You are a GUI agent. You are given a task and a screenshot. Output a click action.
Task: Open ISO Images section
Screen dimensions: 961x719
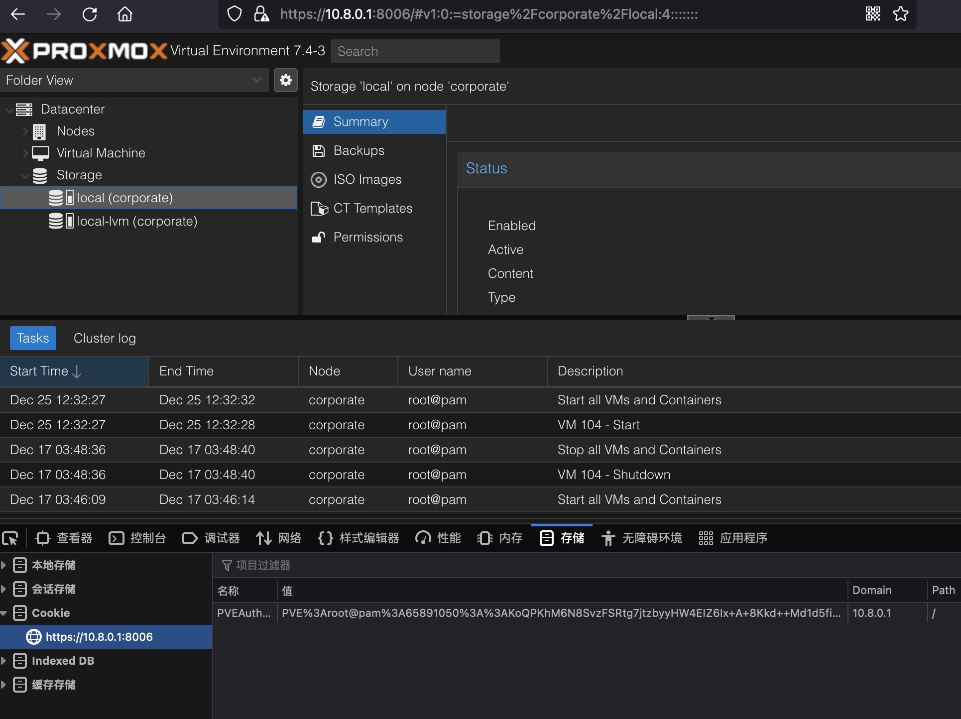coord(367,179)
